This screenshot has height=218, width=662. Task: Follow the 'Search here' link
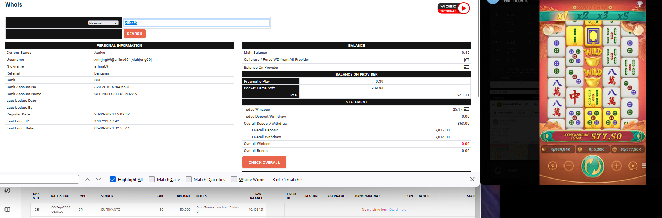398,210
